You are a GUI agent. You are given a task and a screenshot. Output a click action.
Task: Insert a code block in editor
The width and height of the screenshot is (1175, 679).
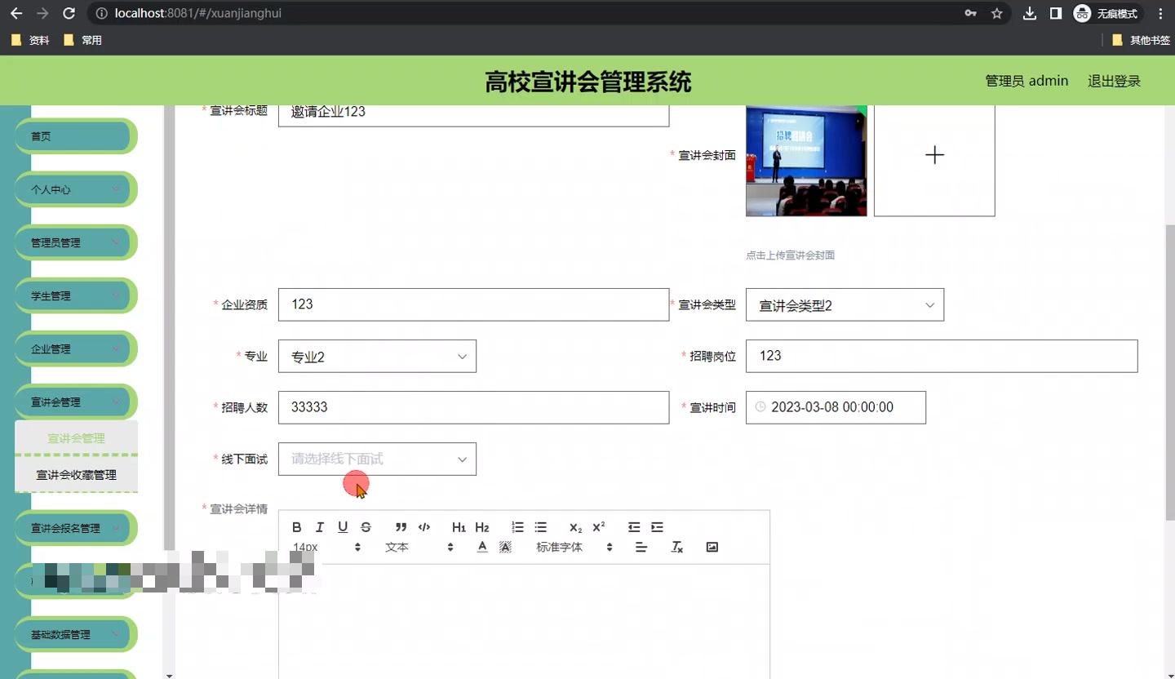pyautogui.click(x=424, y=527)
